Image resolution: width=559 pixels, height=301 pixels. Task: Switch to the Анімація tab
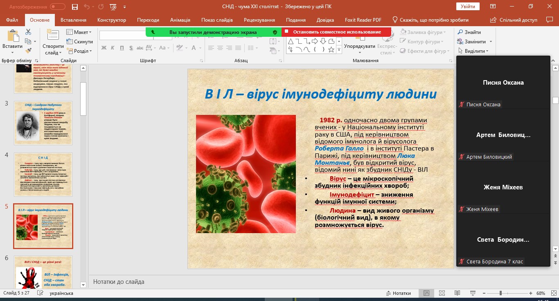coord(180,20)
